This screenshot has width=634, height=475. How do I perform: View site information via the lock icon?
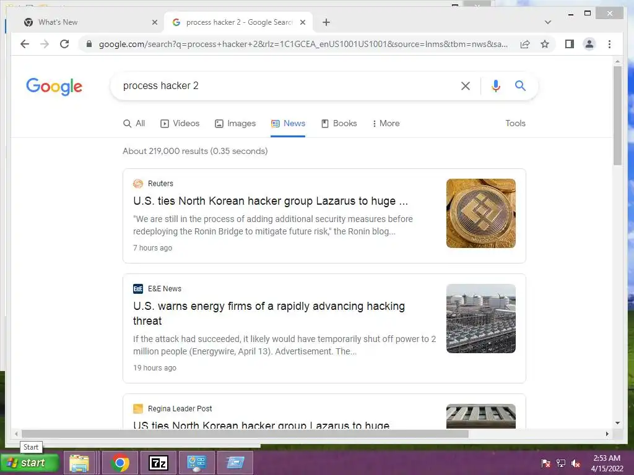[x=89, y=44]
